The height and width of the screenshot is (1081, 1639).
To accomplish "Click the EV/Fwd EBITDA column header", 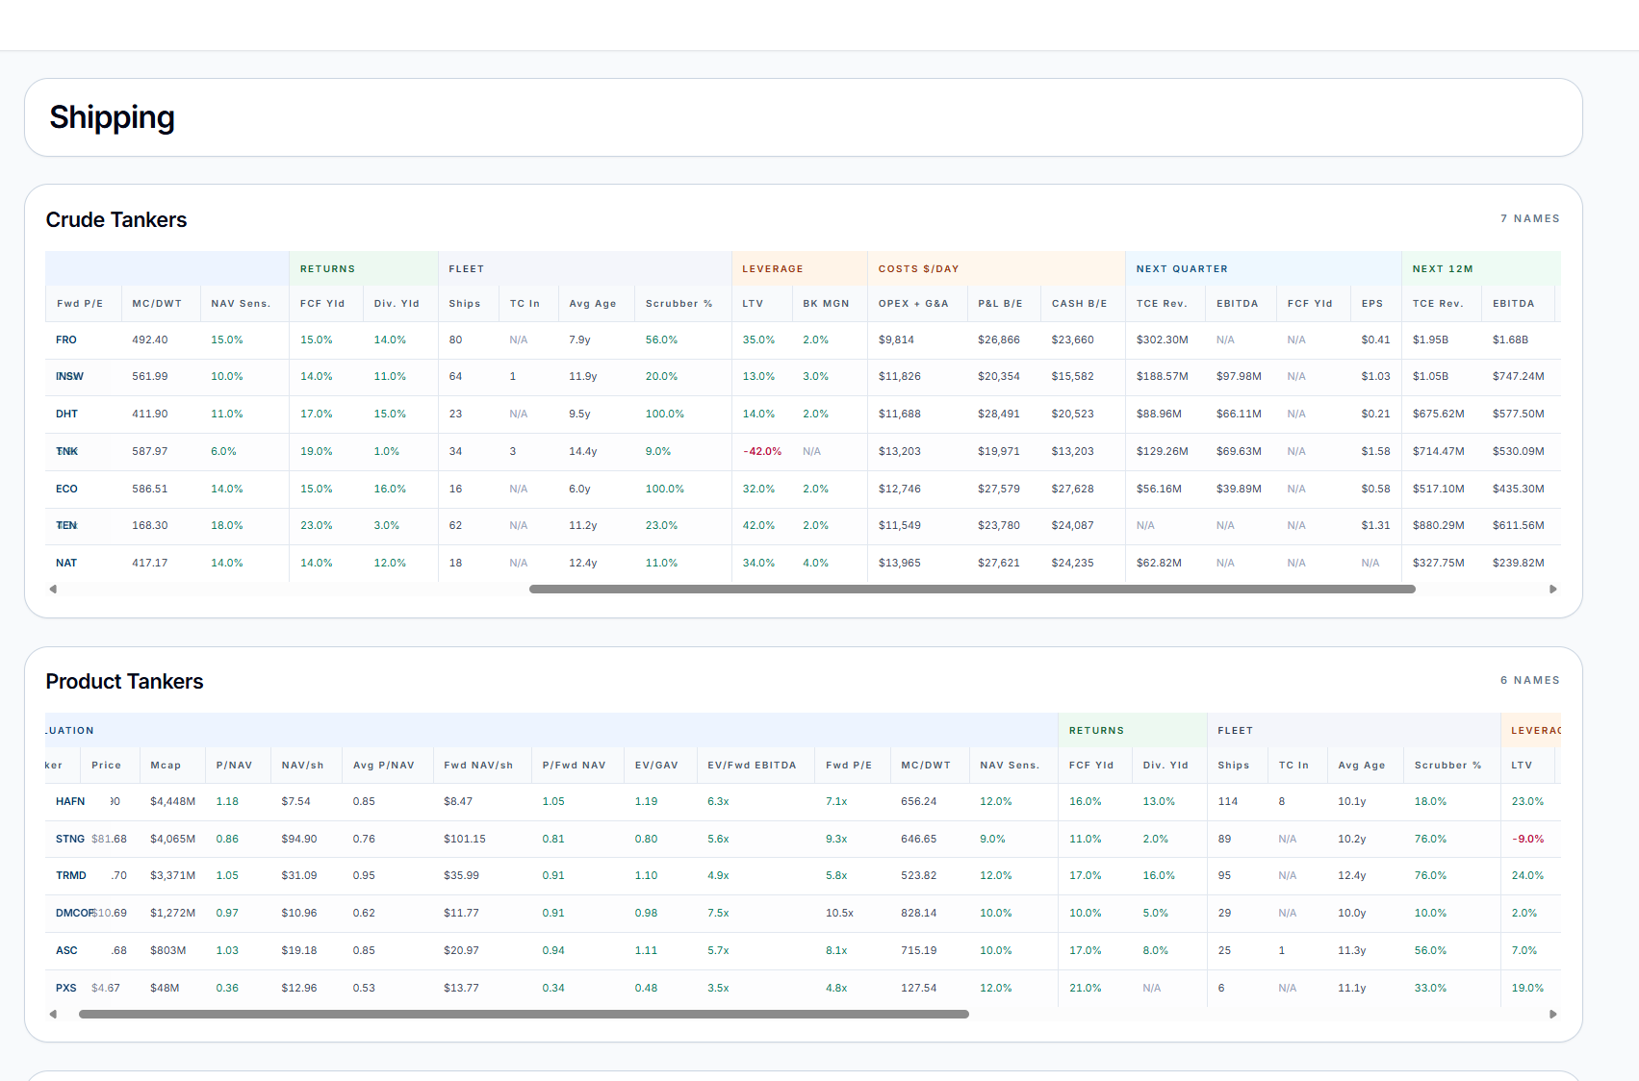I will tap(752, 765).
